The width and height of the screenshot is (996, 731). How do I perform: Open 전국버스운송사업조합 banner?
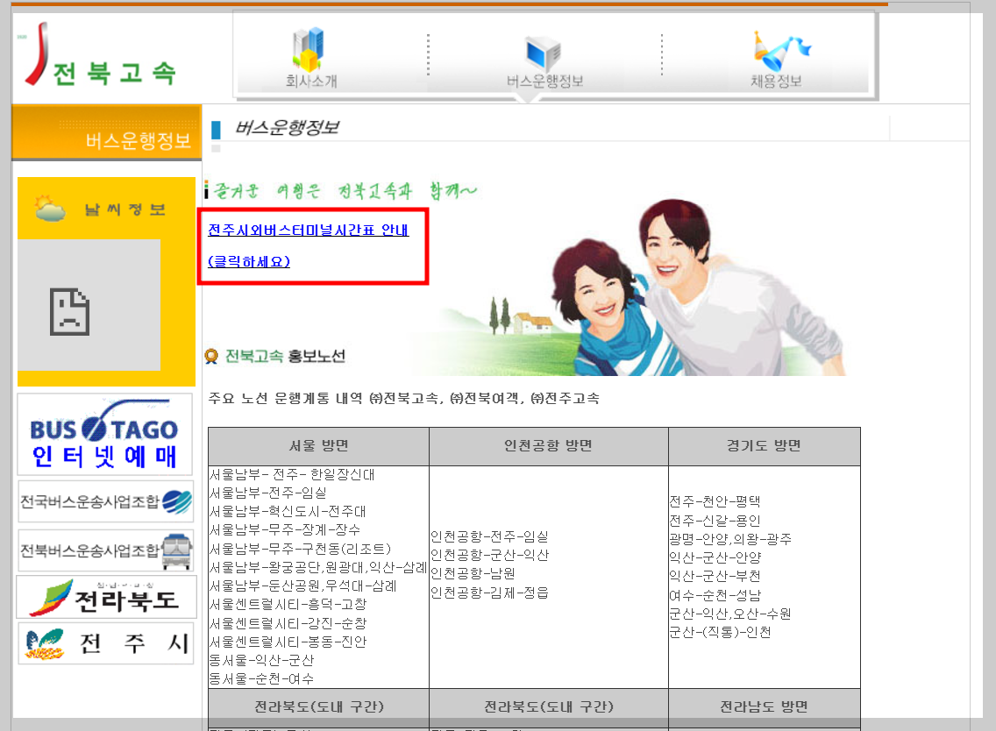105,501
